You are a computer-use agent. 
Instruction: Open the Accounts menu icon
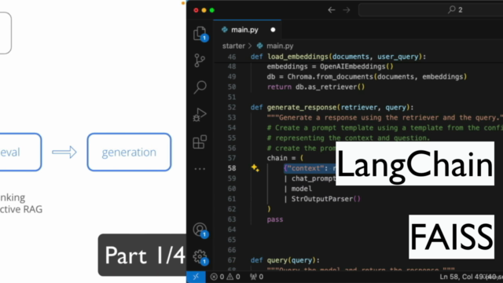(x=200, y=230)
